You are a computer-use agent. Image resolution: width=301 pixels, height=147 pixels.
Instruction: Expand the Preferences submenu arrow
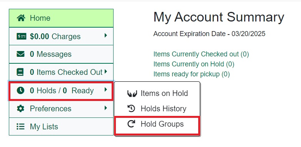(x=105, y=108)
